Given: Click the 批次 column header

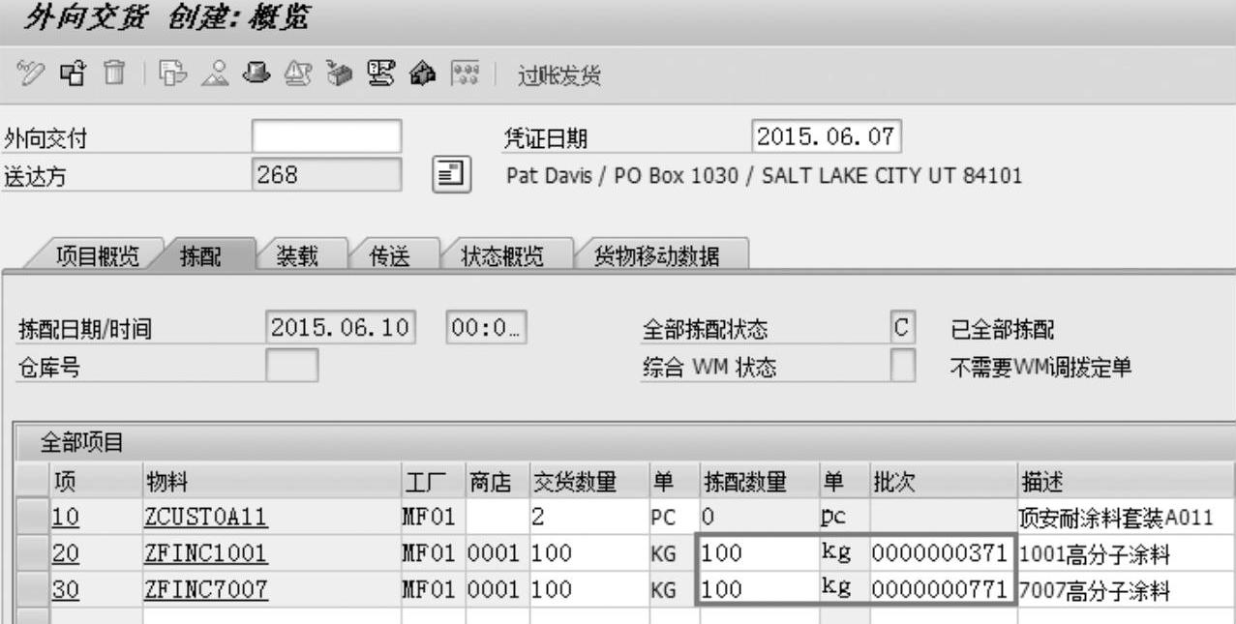Looking at the screenshot, I should click(x=942, y=482).
